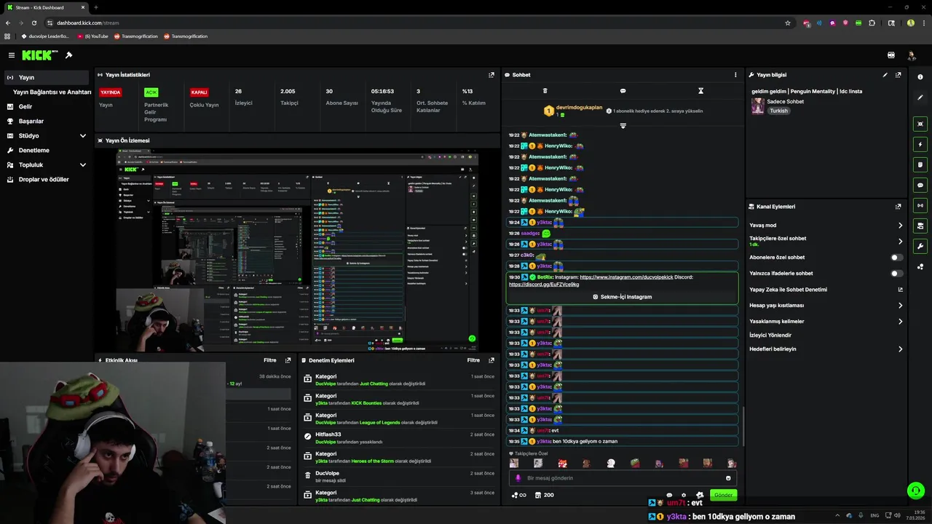Select Yayın in left sidebar
Viewport: 932px width, 524px height.
tap(47, 77)
